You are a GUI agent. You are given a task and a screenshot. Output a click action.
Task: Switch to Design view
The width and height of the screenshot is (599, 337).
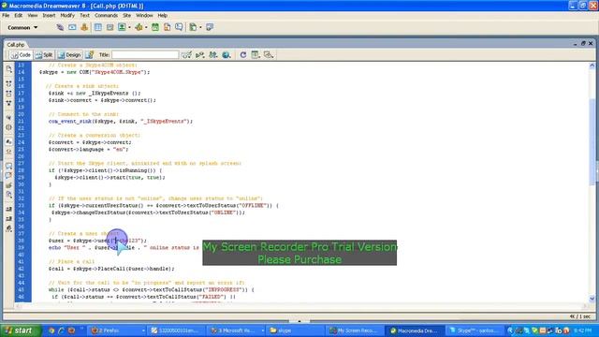tap(69, 55)
